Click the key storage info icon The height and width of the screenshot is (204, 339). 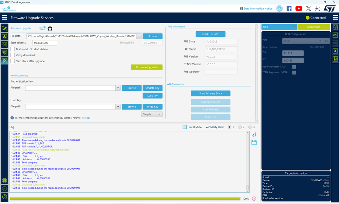click(x=12, y=118)
